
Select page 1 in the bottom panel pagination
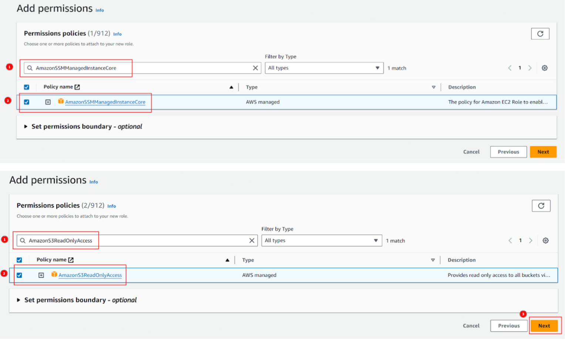[x=520, y=240]
